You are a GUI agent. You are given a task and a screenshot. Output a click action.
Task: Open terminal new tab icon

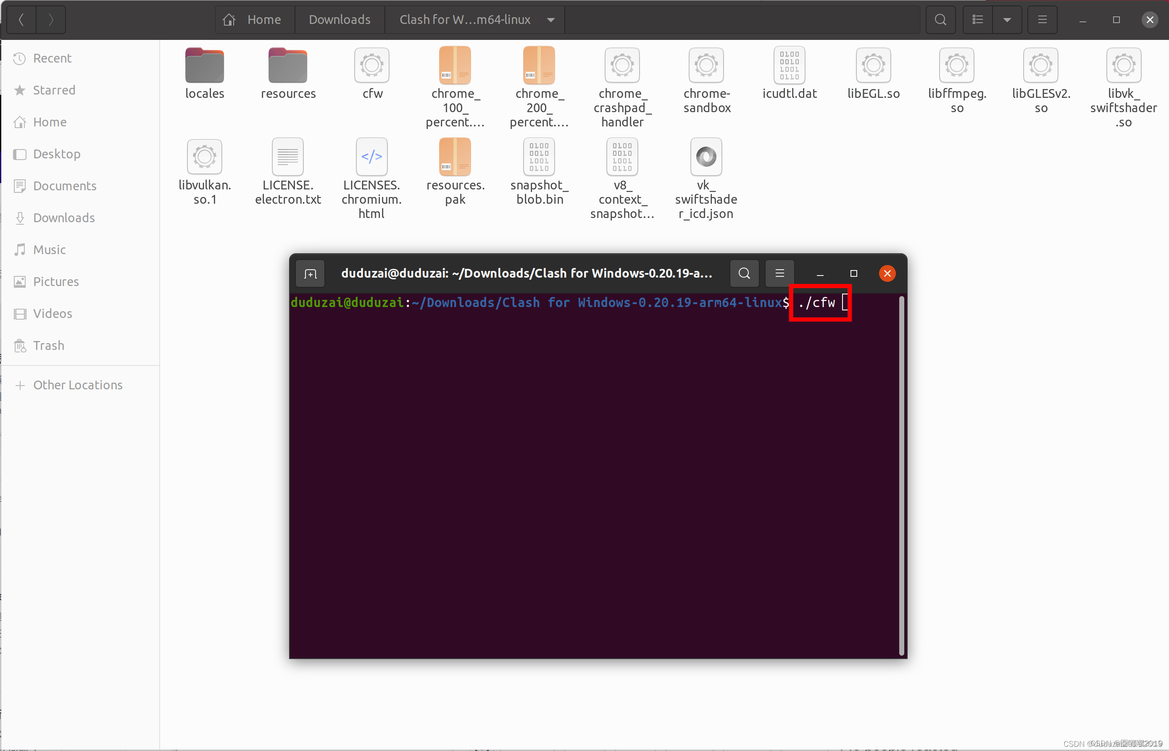tap(310, 273)
